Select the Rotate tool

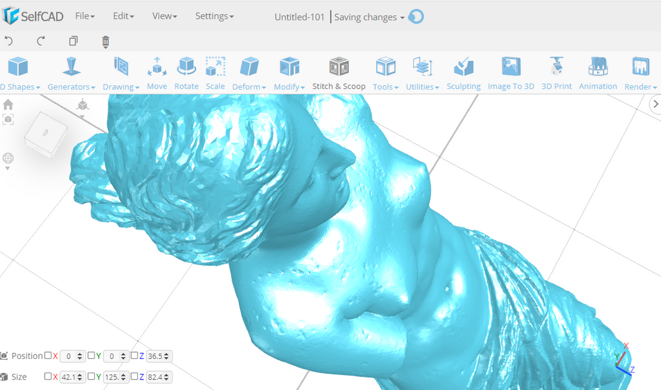click(x=187, y=74)
